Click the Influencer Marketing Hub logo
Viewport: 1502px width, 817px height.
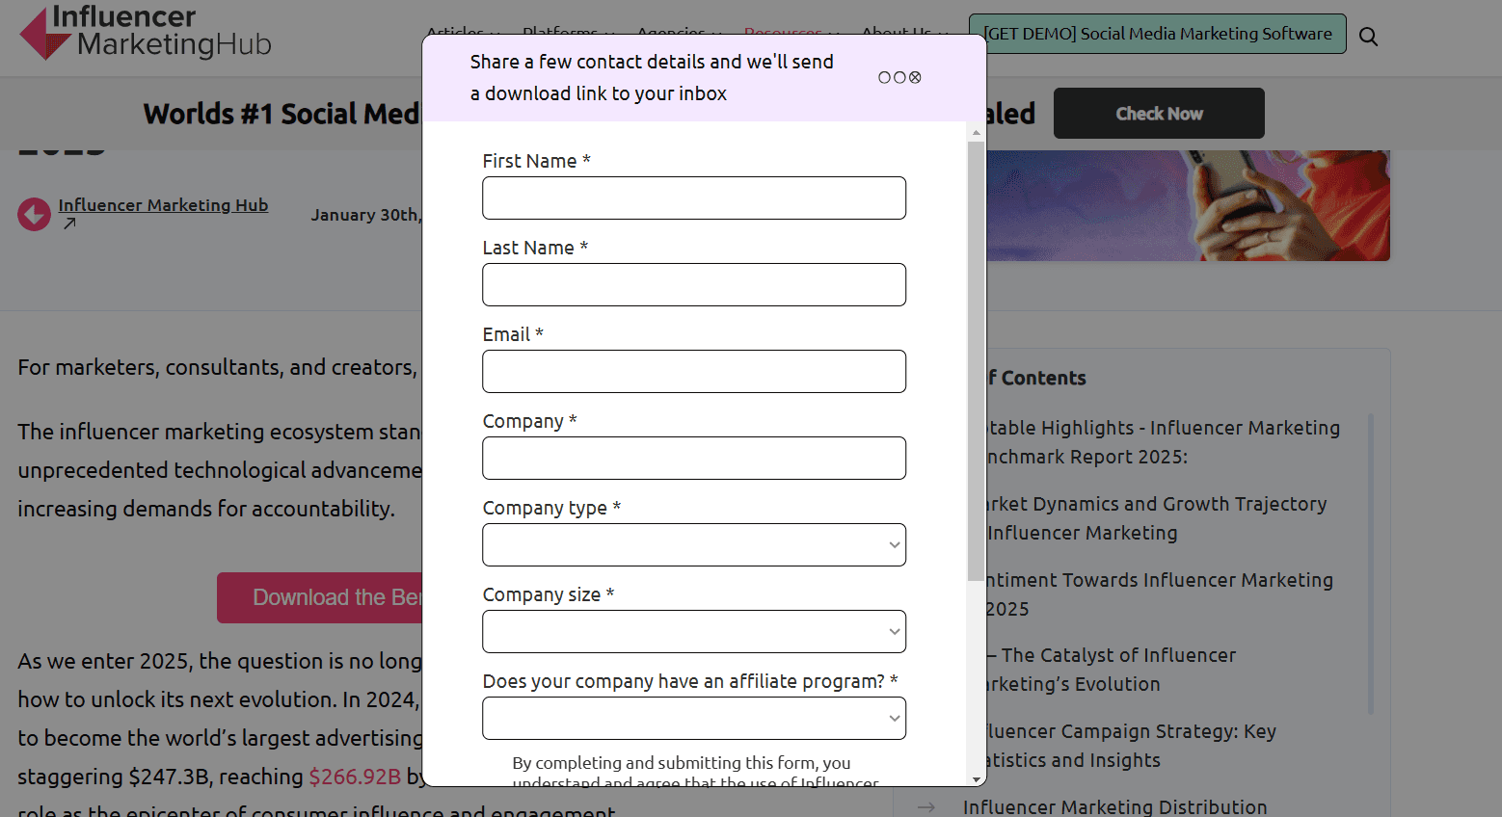pyautogui.click(x=146, y=33)
